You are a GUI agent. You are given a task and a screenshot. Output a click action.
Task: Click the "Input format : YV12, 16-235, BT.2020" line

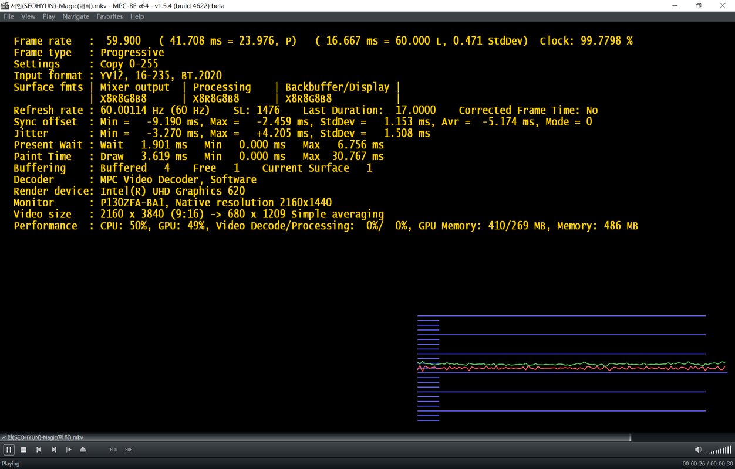117,76
